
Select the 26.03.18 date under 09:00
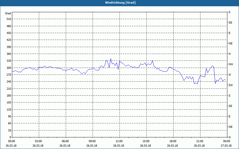pyautogui.click(x=92, y=146)
